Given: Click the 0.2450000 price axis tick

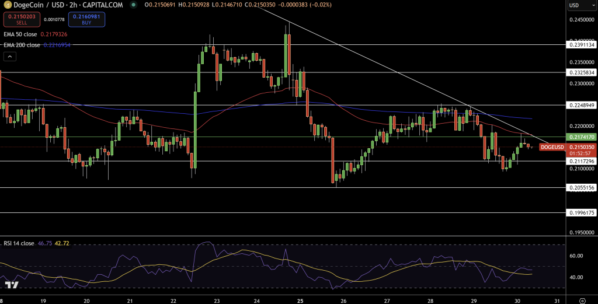Looking at the screenshot, I should click(x=582, y=19).
